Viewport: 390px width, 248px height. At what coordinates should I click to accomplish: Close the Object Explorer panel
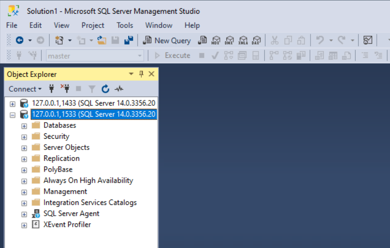(152, 74)
